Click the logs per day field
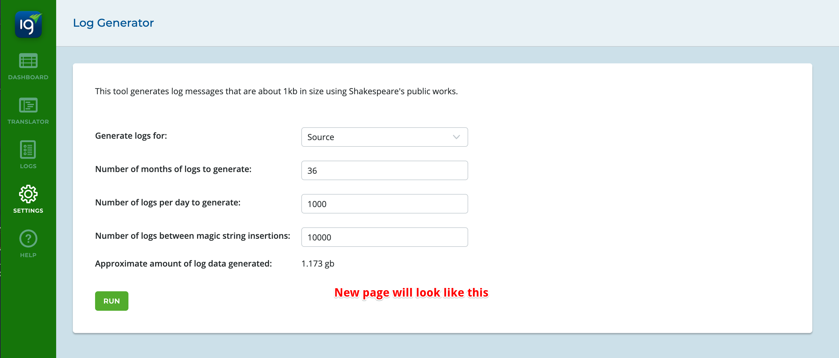Viewport: 839px width, 358px height. pos(384,204)
